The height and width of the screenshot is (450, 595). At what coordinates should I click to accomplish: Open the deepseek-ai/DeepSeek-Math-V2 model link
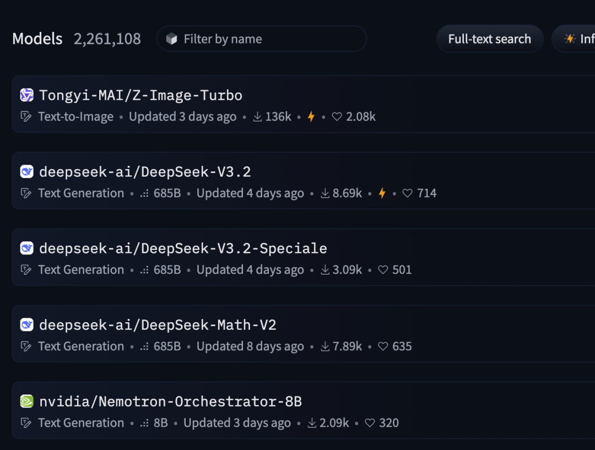click(x=158, y=325)
